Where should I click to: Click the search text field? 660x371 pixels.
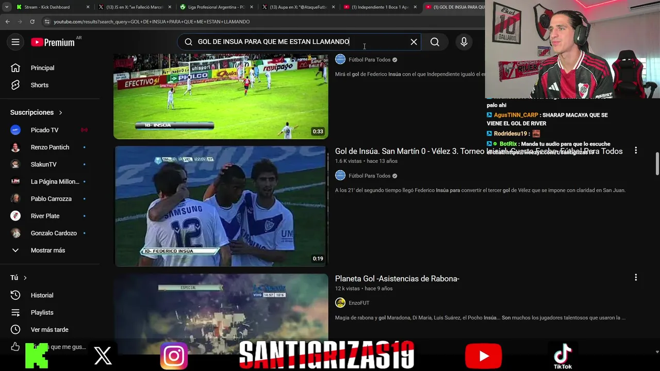(x=299, y=42)
